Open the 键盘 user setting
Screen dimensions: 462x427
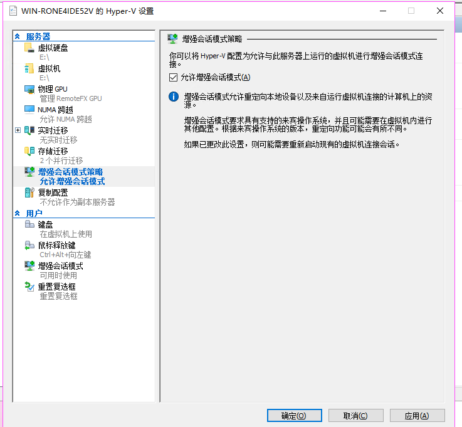click(x=45, y=224)
